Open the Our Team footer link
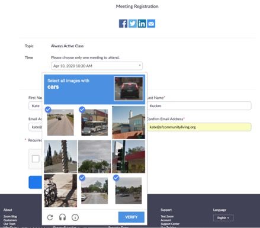Viewport: 260px width, 228px height. click(9, 224)
